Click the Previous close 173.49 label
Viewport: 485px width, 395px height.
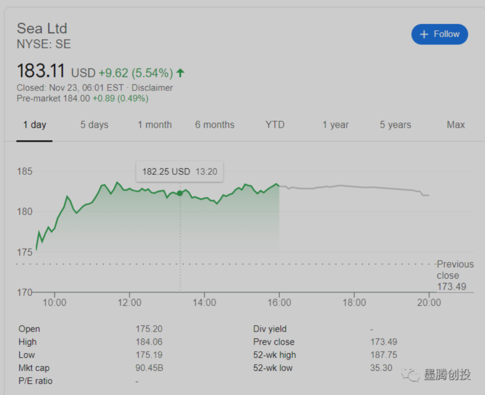(454, 275)
